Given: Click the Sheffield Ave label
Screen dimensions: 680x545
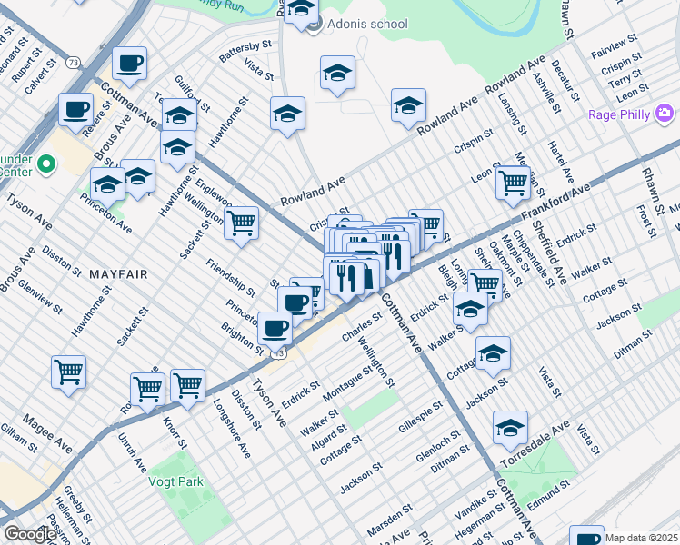Looking at the screenshot, I should (x=549, y=253).
